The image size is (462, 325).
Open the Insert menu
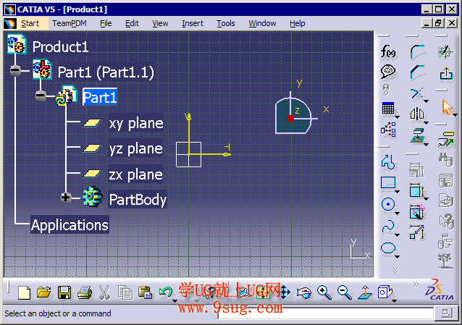click(x=193, y=23)
